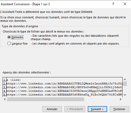Click the preview scroll up arrow
The height and width of the screenshot is (113, 131).
[125, 79]
